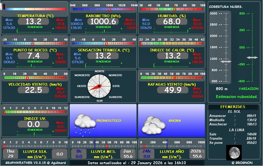Image resolution: width=263 pixels, height=166 pixels.
Task: Click the thermometer icon above the temperature gauge
Action: click(x=4, y=7)
